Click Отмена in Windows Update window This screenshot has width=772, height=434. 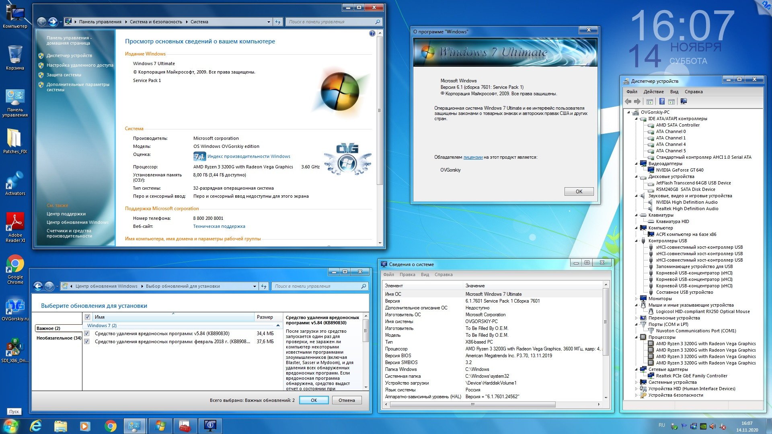pyautogui.click(x=347, y=400)
